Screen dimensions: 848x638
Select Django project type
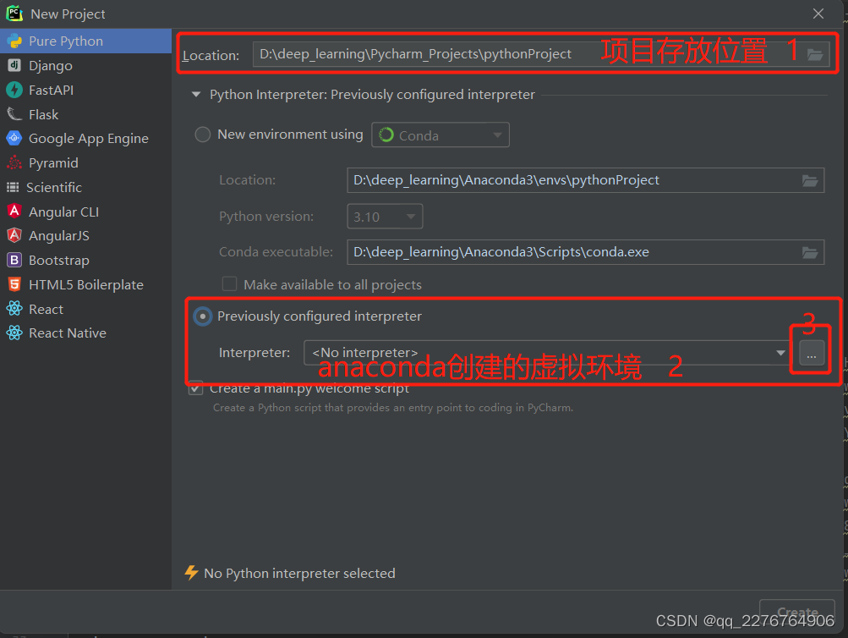86,65
